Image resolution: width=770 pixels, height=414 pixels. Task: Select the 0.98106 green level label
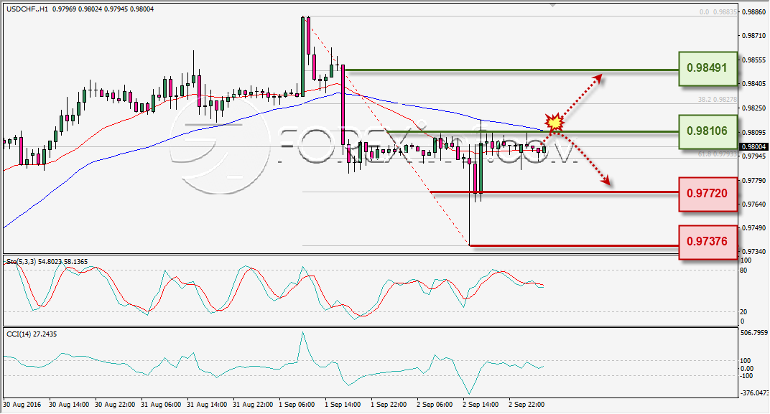point(708,132)
